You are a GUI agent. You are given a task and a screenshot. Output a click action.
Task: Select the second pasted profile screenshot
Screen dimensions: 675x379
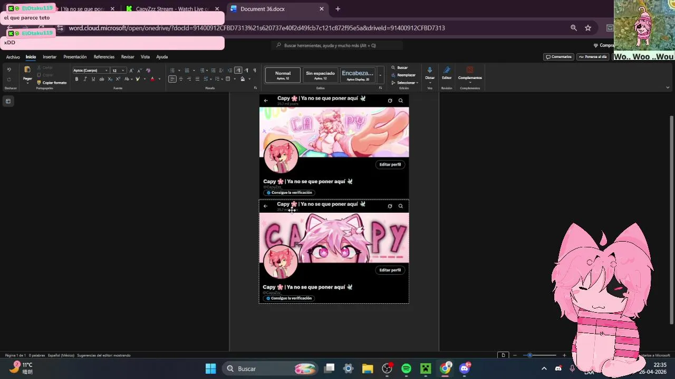point(334,251)
